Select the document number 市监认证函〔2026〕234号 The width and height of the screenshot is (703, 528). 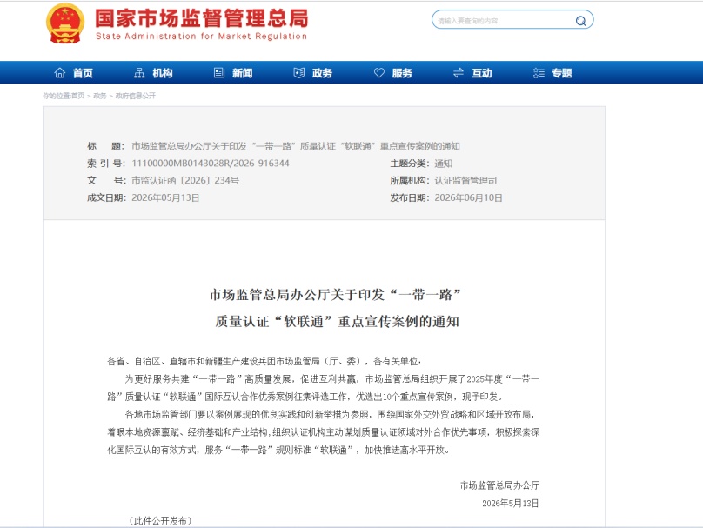[x=185, y=181]
